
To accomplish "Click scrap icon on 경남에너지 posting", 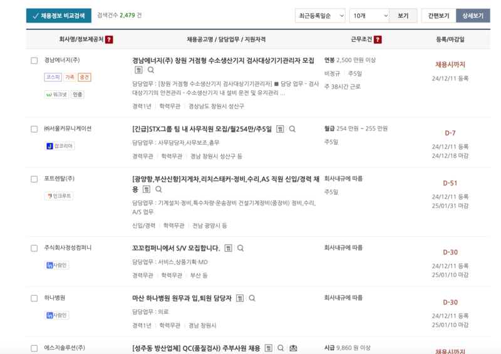I will (x=138, y=70).
